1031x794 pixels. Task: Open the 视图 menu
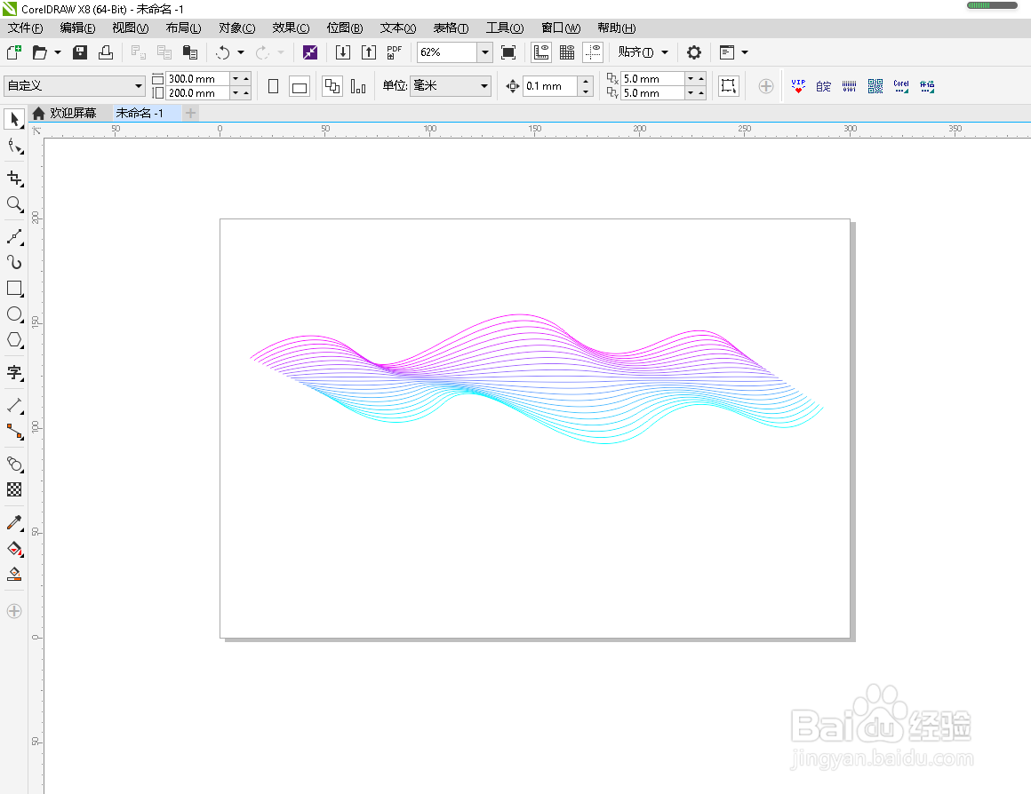point(130,28)
